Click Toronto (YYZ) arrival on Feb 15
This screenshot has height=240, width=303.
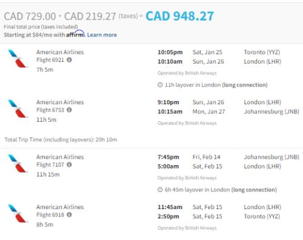pos(262,216)
